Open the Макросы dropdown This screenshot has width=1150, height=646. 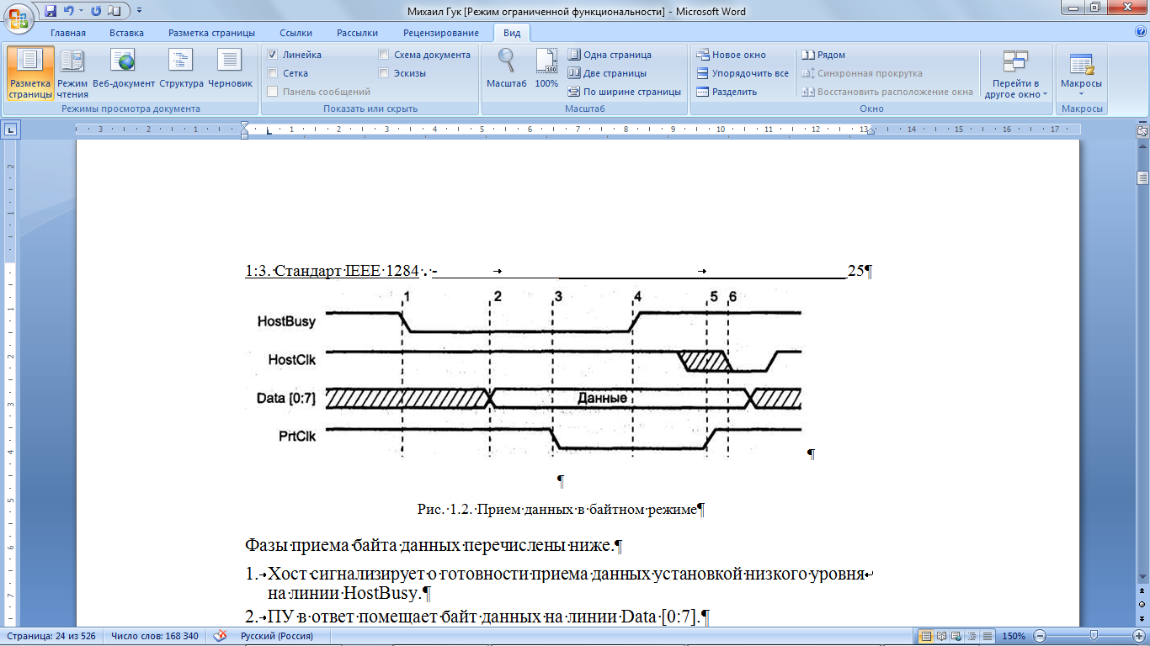1081,74
